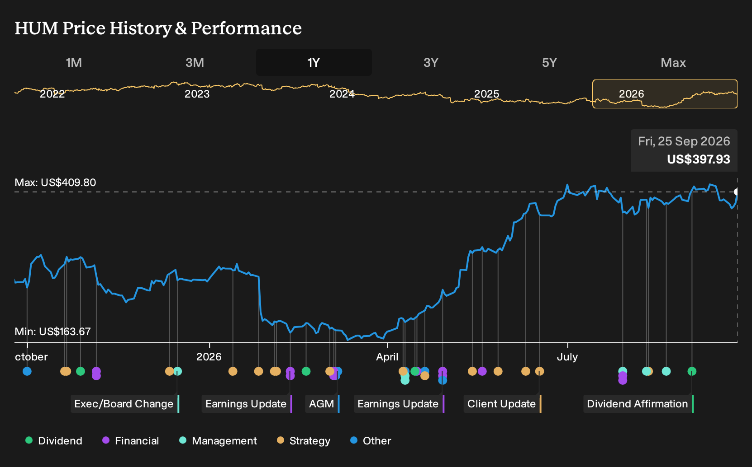The height and width of the screenshot is (467, 752).
Task: Select the 3M time range tab
Action: pos(195,62)
